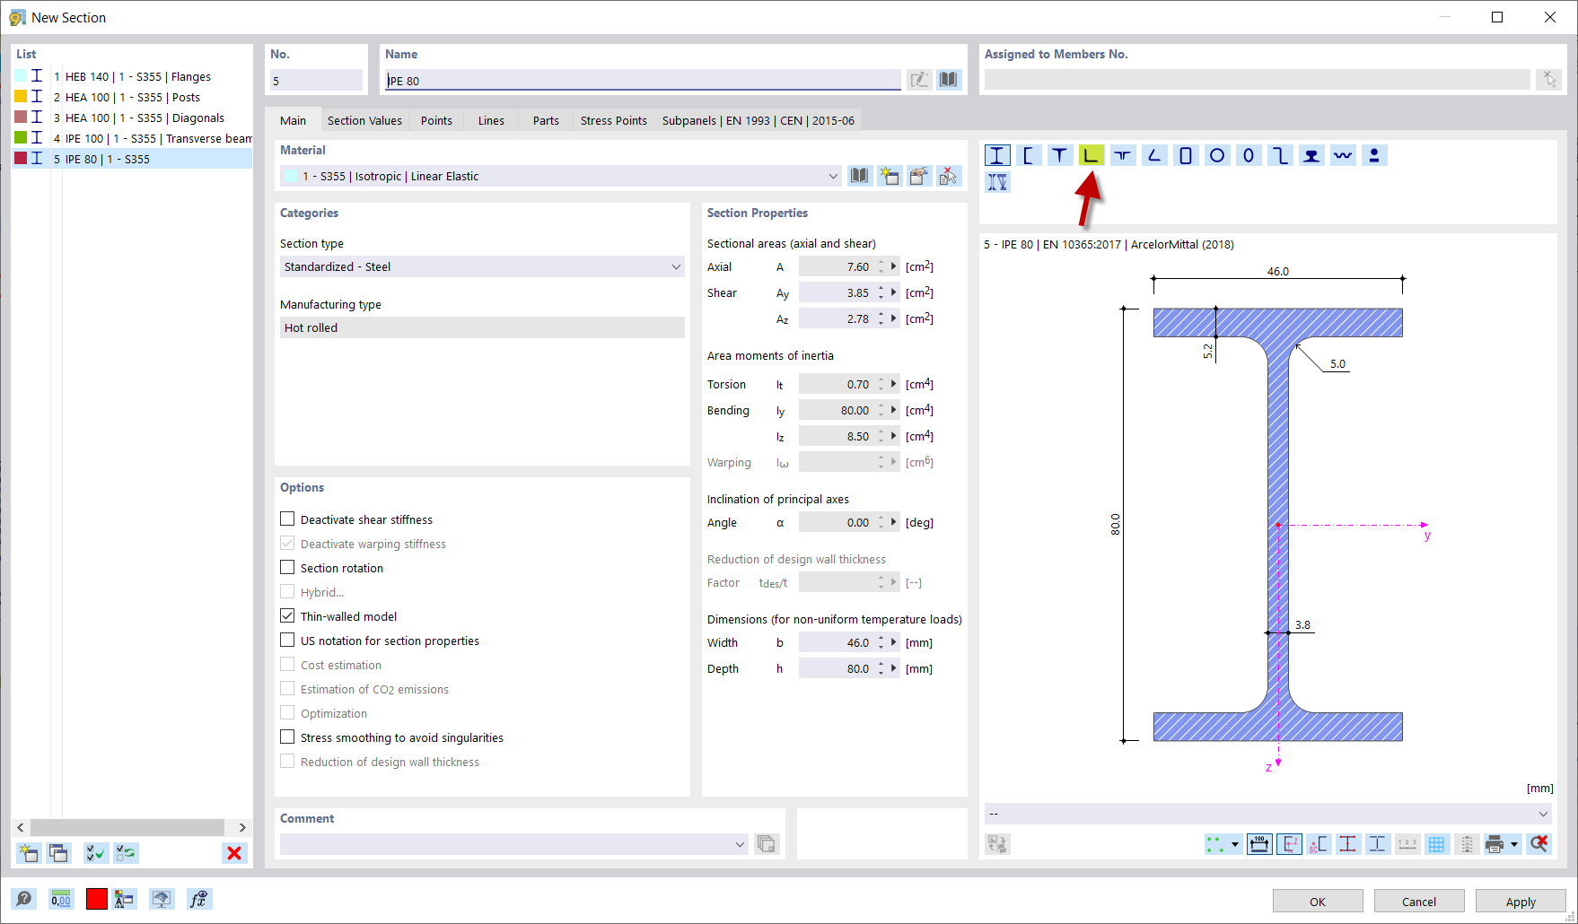The height and width of the screenshot is (924, 1578).
Task: Switch to the Stress Points tab
Action: click(613, 119)
